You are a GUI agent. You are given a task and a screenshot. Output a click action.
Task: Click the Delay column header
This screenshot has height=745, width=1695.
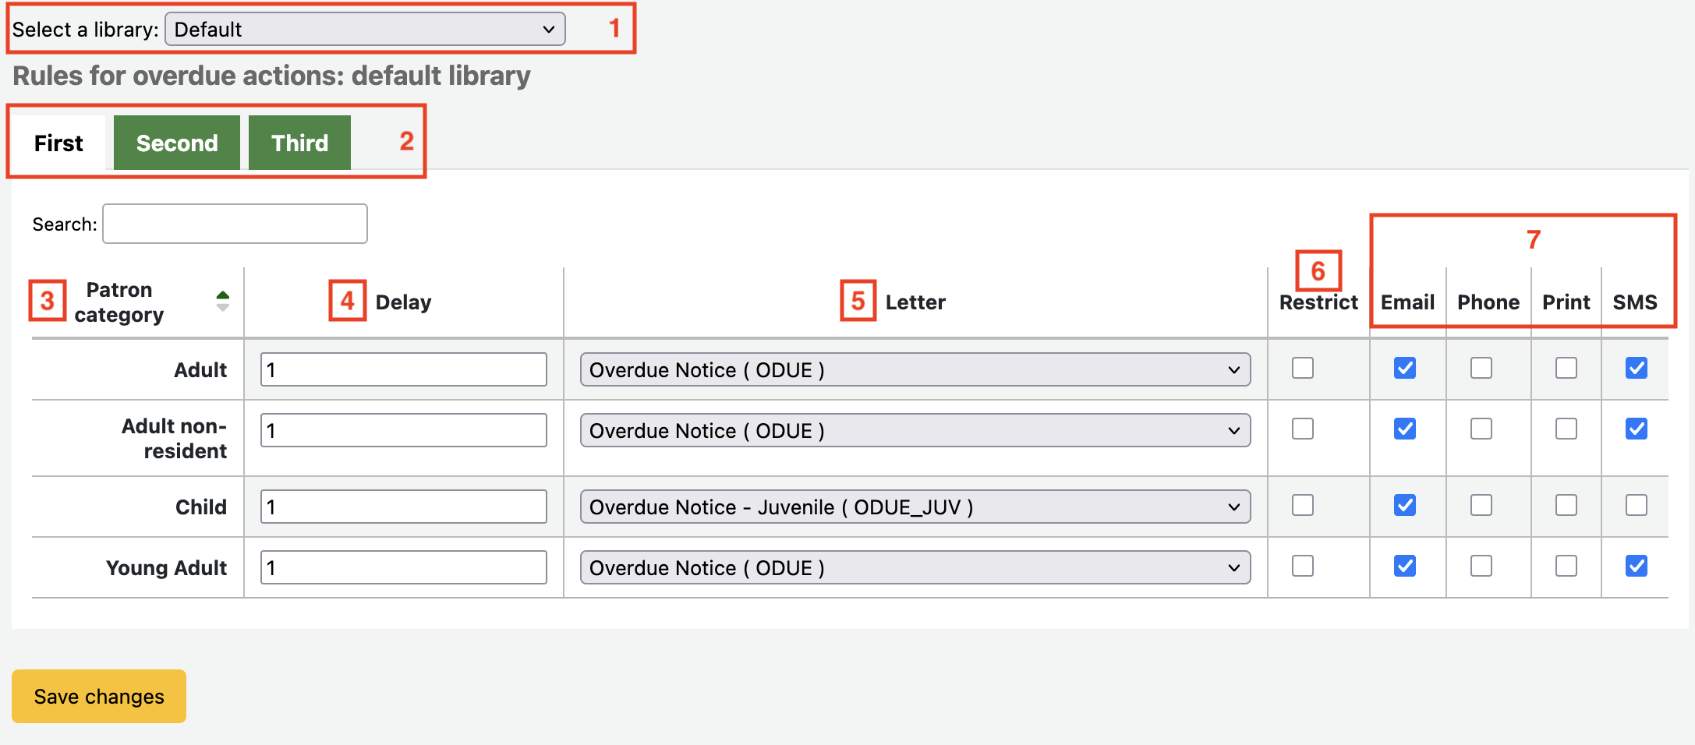(403, 302)
